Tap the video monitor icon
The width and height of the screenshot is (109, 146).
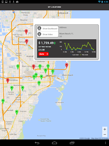pyautogui.click(x=39, y=34)
